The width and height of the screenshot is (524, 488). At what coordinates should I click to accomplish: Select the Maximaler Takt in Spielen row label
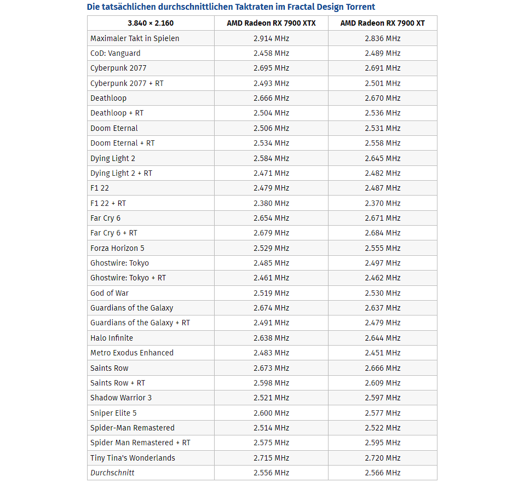[135, 39]
